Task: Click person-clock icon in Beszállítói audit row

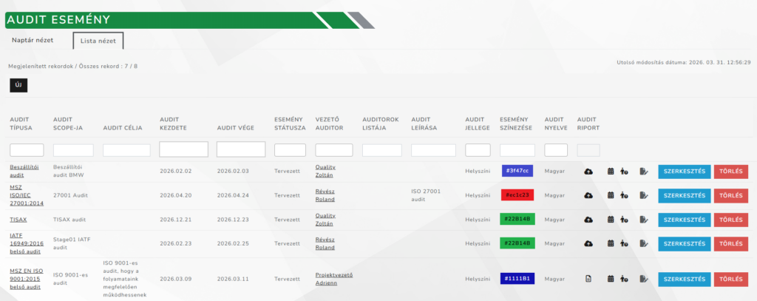Action: click(624, 171)
